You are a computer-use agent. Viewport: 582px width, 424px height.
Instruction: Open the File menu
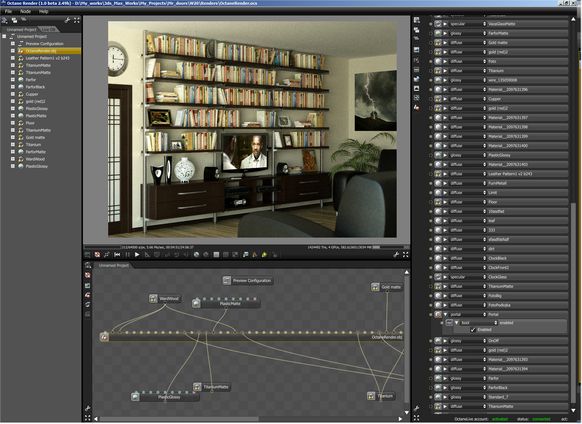8,12
